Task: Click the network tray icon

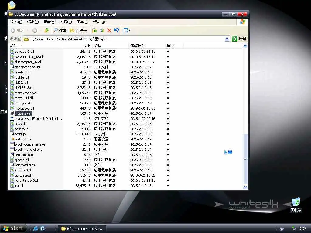Action: coord(294,229)
